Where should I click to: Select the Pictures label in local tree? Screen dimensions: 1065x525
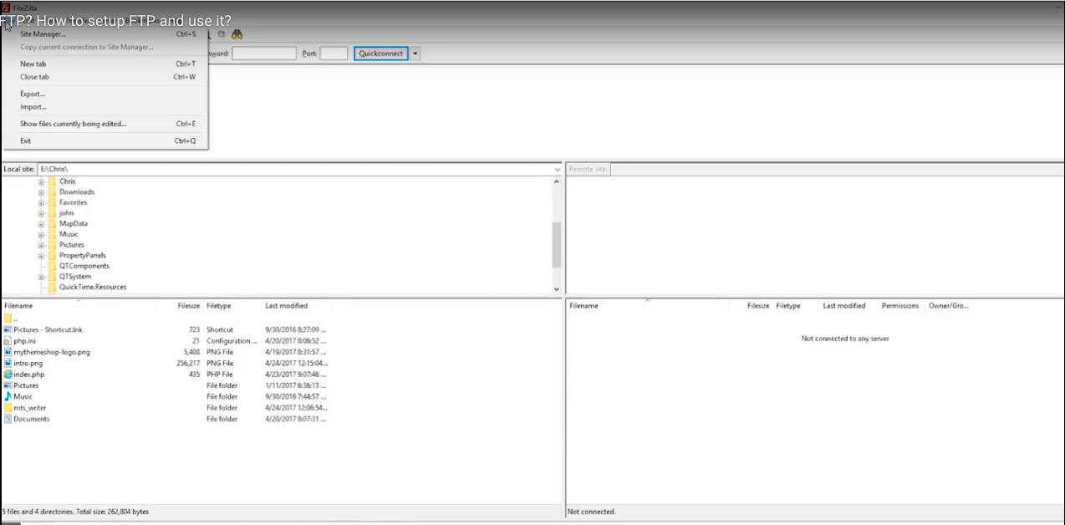coord(72,245)
